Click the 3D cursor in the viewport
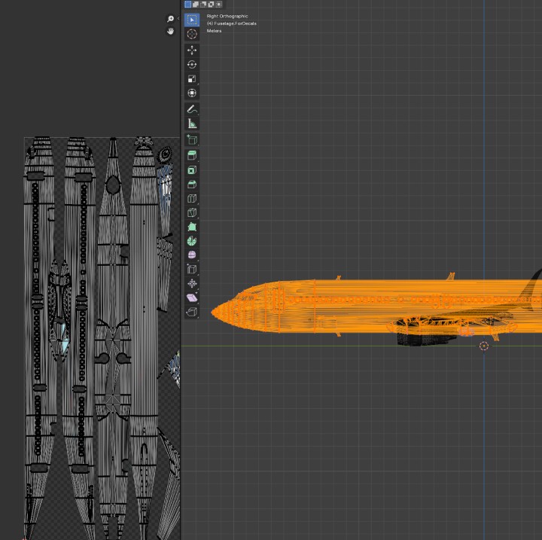This screenshot has height=540, width=542. click(484, 346)
